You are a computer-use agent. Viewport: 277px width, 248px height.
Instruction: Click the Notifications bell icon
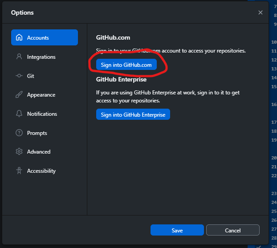(x=19, y=114)
